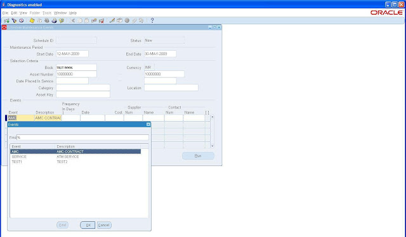Click the Find flashlight toolbar icon
The image size is (406, 237).
[14, 21]
